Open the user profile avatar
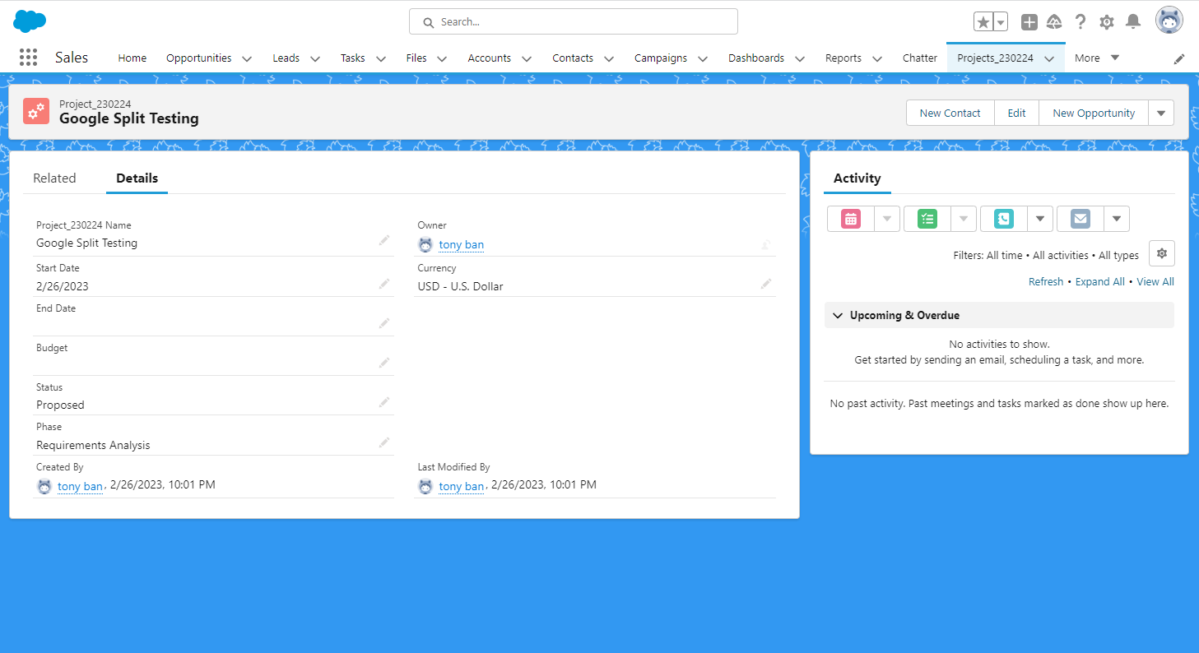Image resolution: width=1199 pixels, height=653 pixels. click(x=1169, y=21)
